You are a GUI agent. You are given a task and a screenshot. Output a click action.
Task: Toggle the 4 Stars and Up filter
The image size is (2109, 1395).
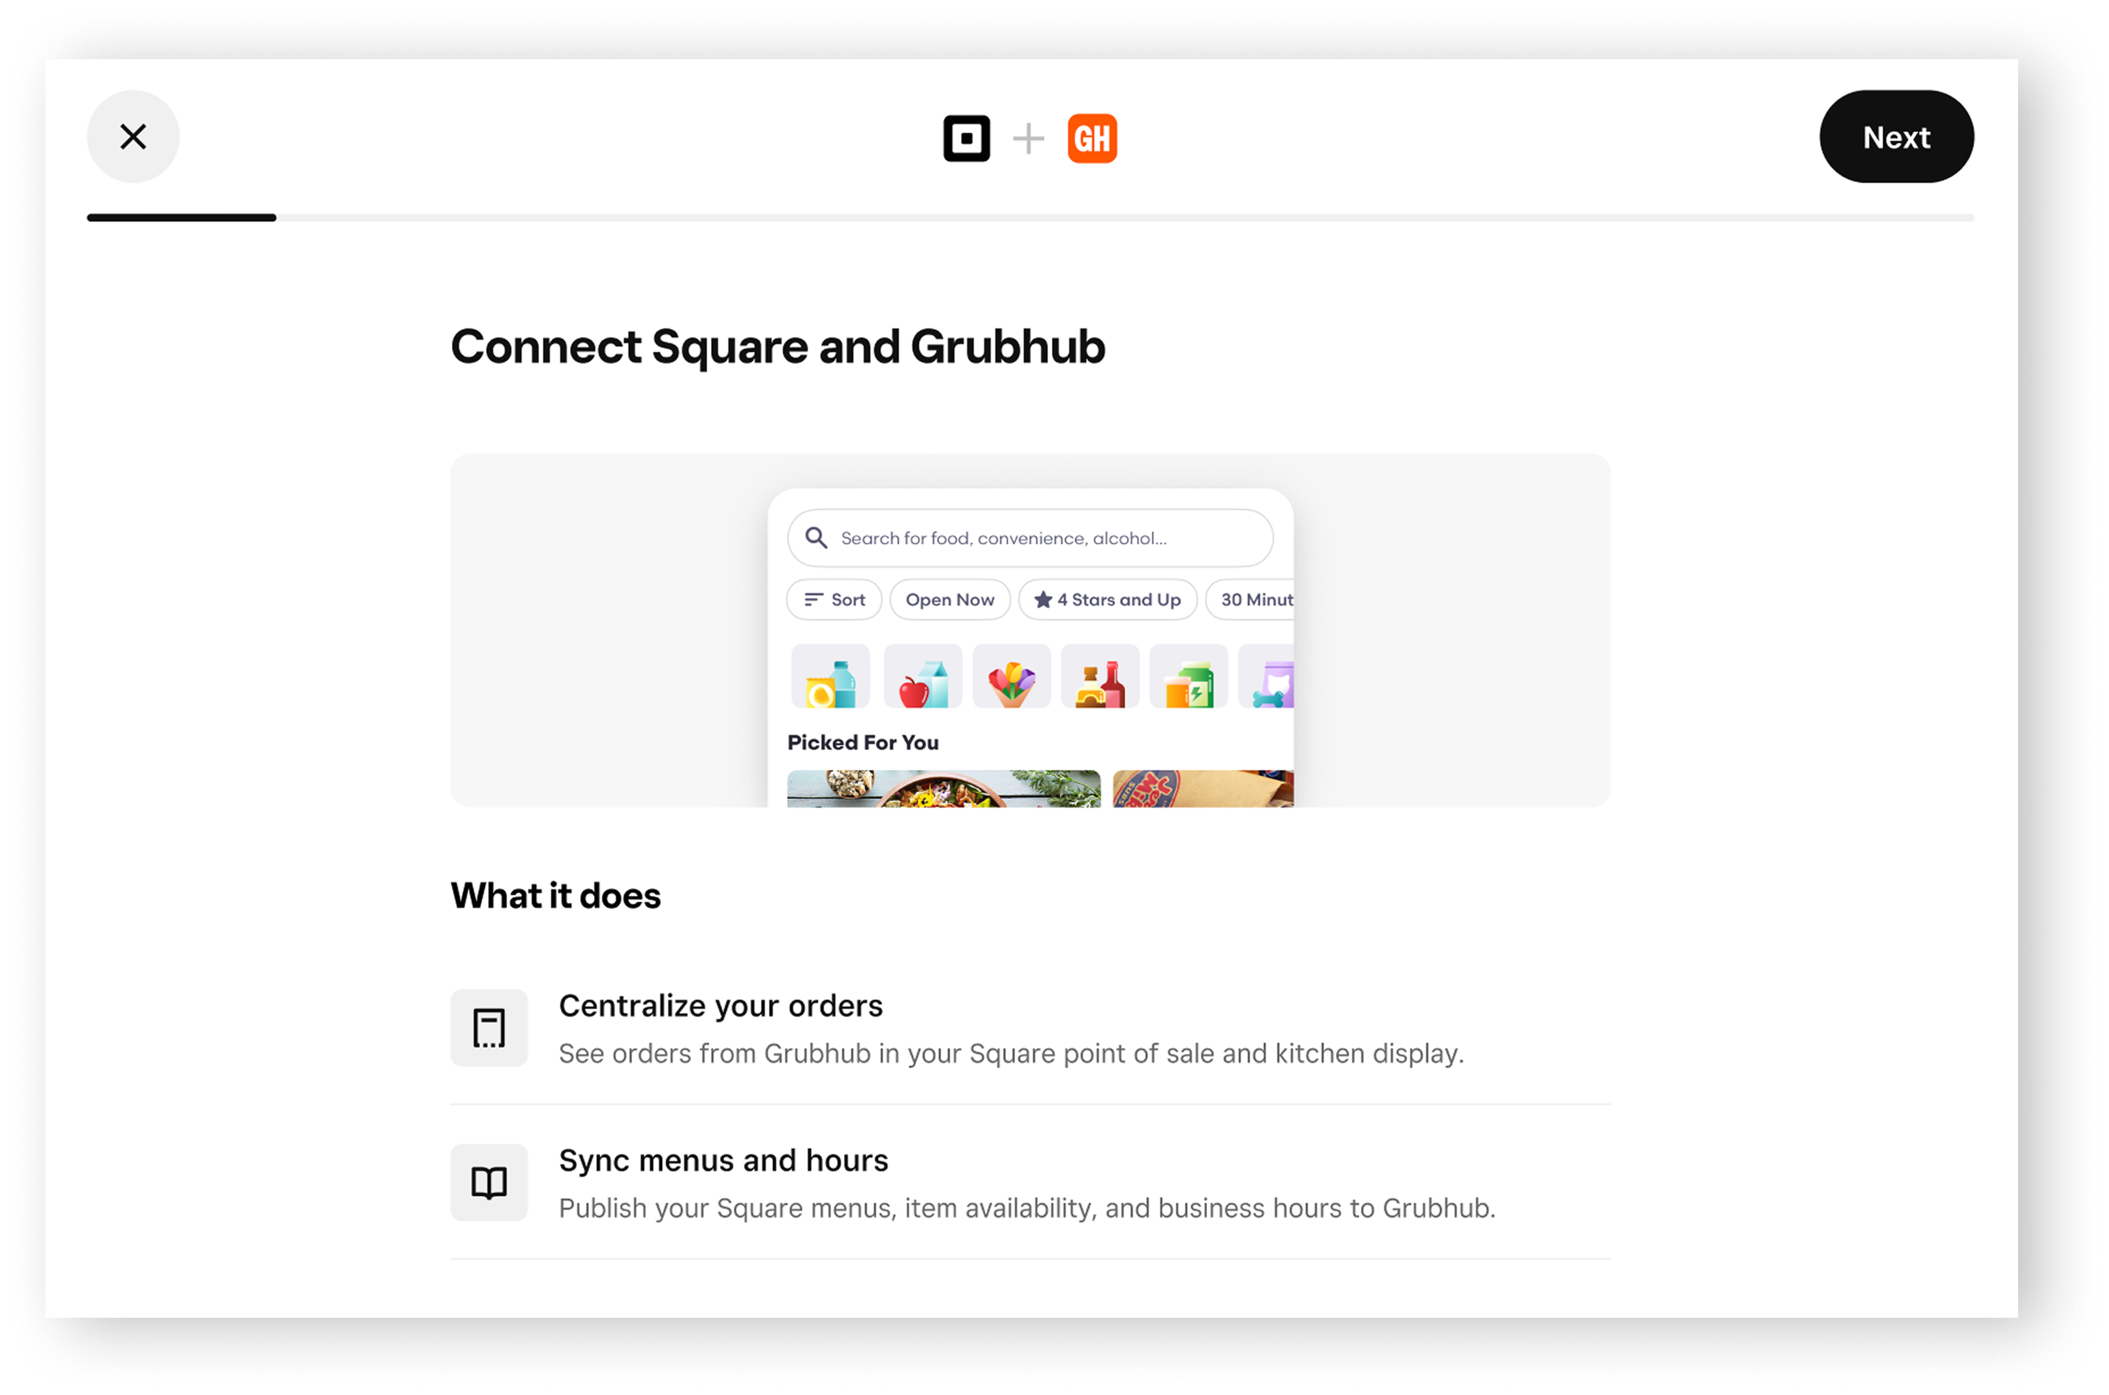click(x=1107, y=600)
